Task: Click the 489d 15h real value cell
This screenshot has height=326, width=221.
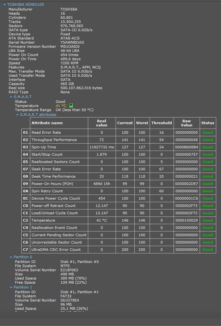Action: [x=102, y=184]
